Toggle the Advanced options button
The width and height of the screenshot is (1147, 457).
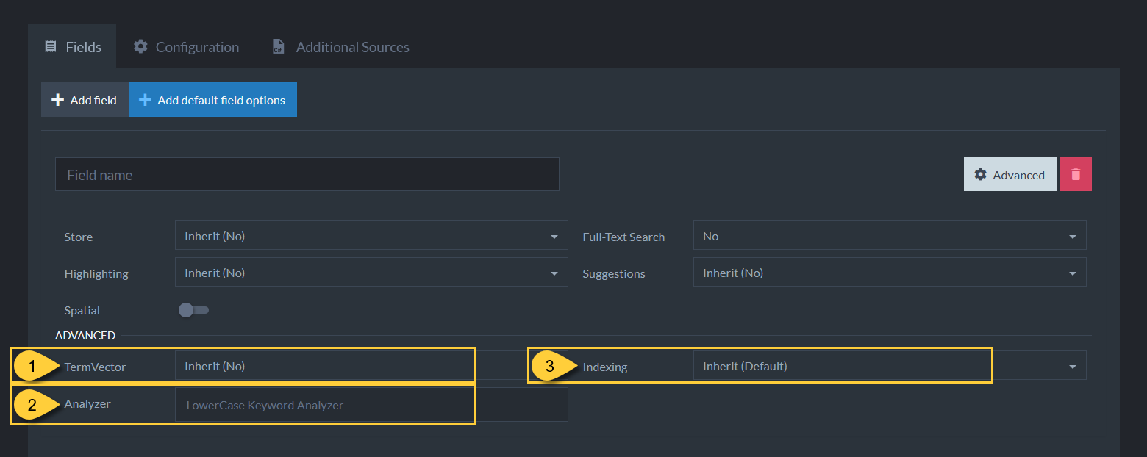[x=1010, y=174]
